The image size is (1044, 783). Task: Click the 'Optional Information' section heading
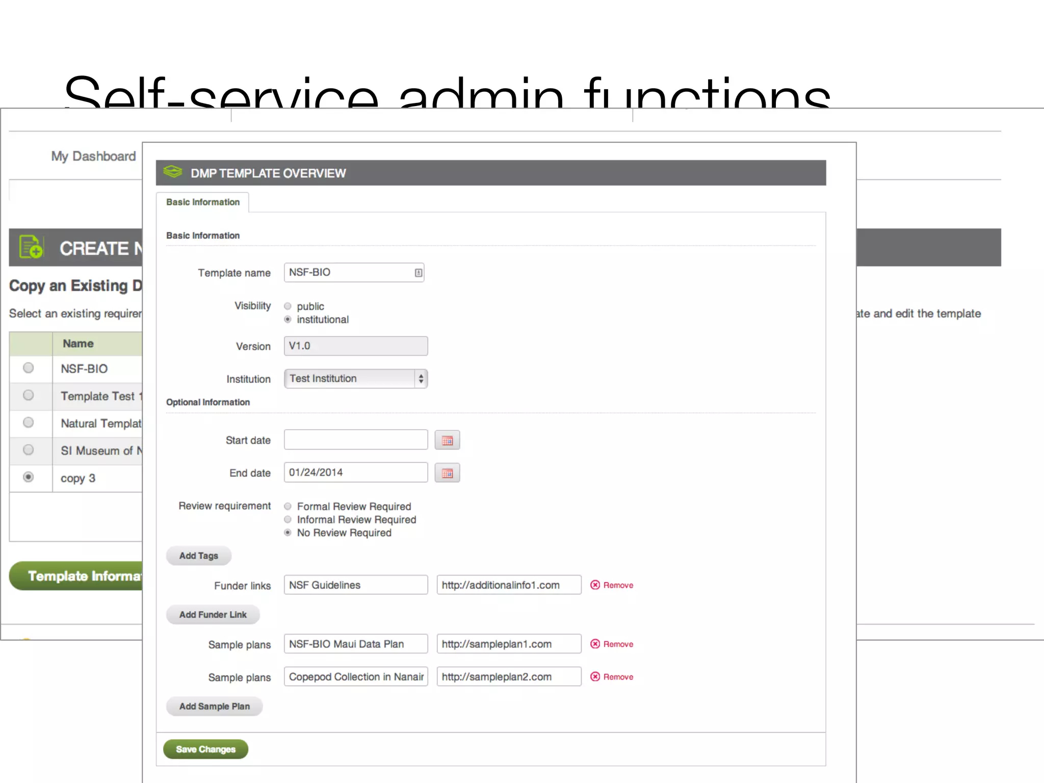coord(208,403)
